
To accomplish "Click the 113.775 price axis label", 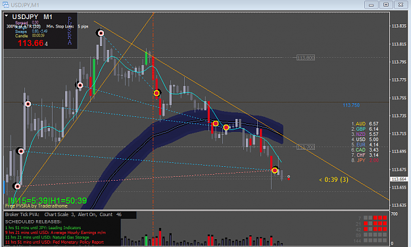I will tap(399, 80).
